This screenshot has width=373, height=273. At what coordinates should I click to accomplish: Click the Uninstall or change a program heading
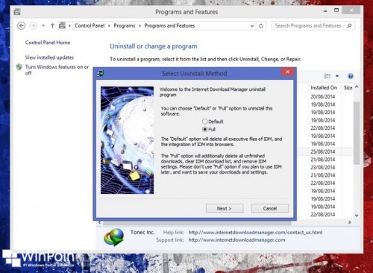154,46
